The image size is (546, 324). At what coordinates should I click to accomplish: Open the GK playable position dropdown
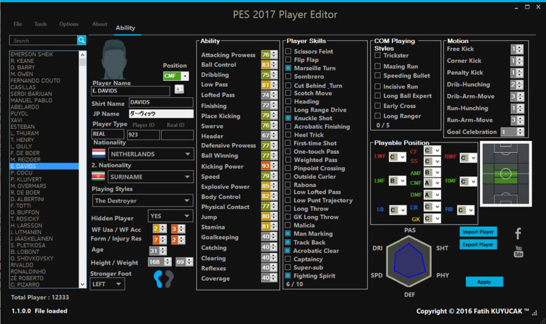point(432,219)
